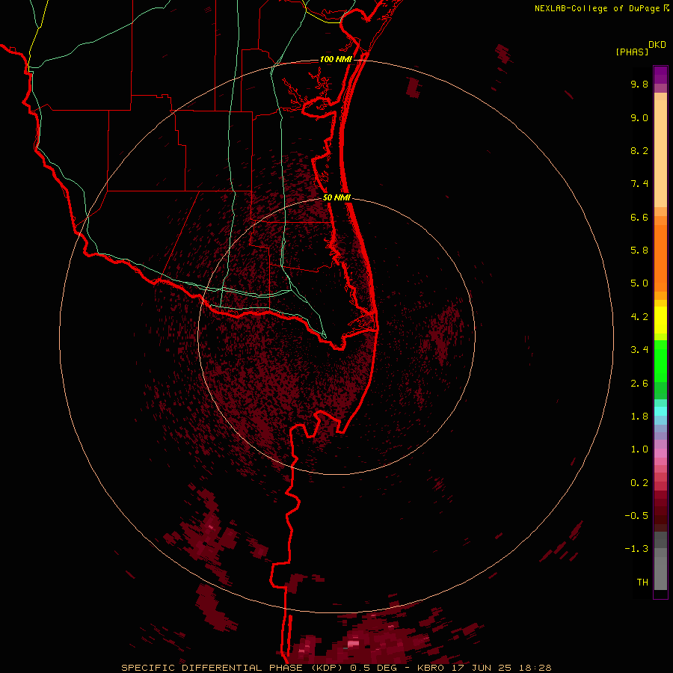Click the 1.8 scale label
This screenshot has height=673, width=673.
tap(639, 417)
